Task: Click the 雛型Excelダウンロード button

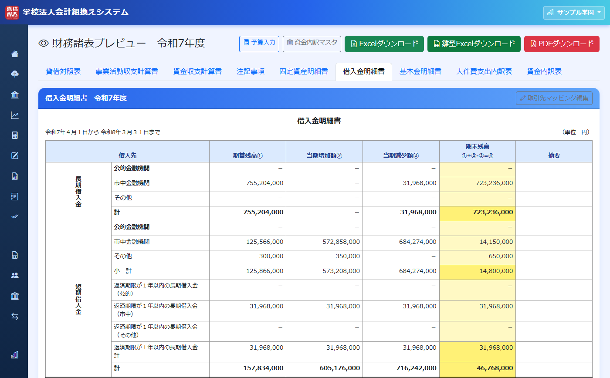Action: coord(474,44)
